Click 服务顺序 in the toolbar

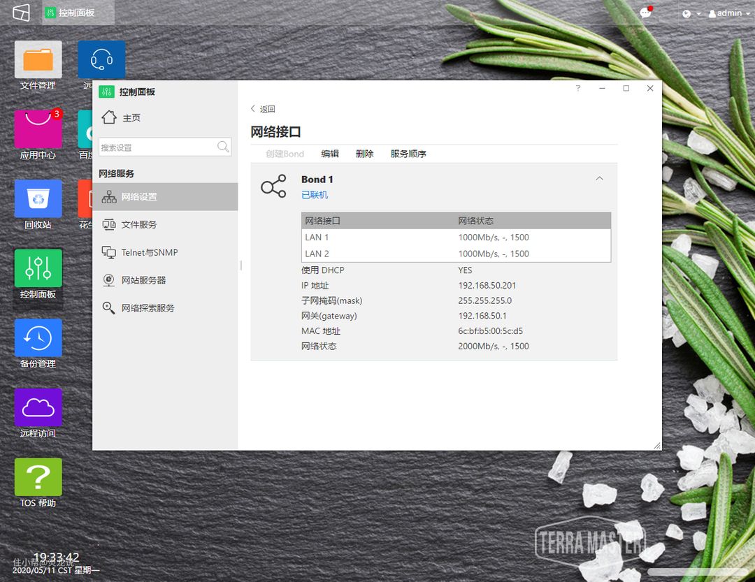(x=408, y=154)
